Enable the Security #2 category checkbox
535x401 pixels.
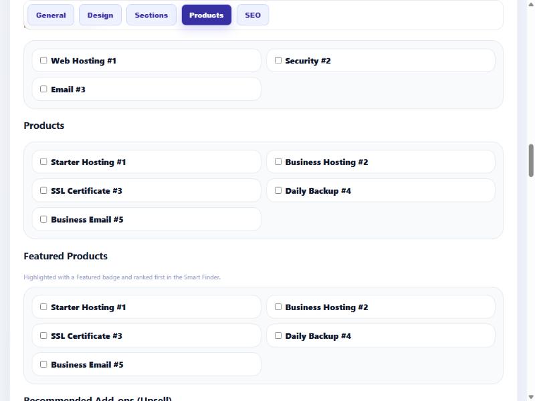tap(278, 60)
